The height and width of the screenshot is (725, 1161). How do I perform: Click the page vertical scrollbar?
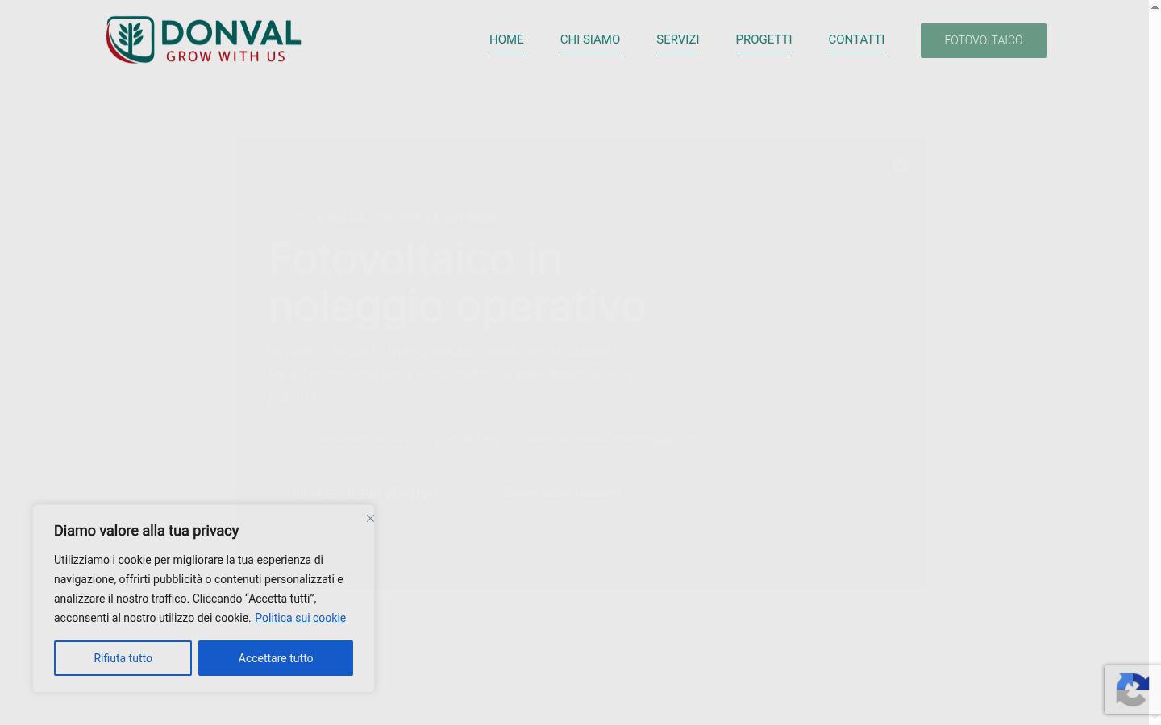1155,362
